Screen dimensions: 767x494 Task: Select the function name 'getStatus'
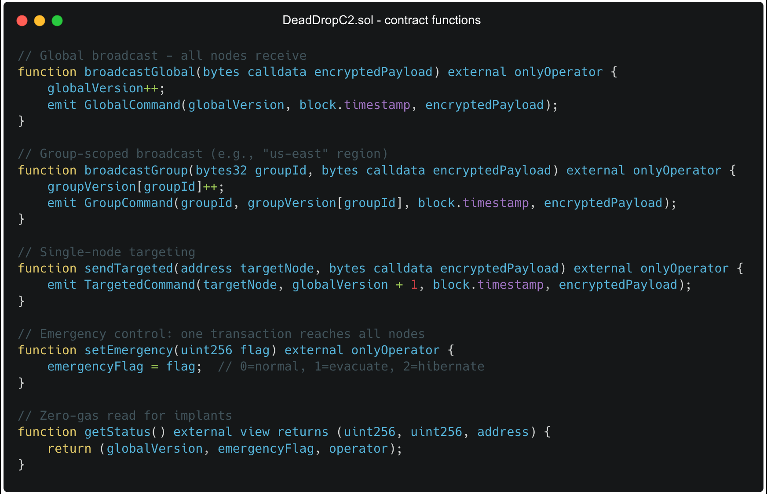point(118,432)
